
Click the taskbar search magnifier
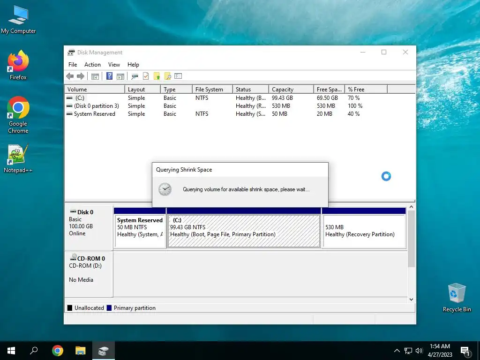34,351
